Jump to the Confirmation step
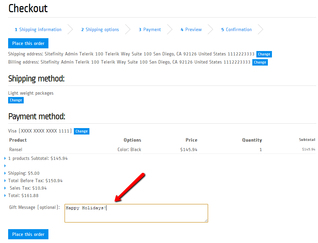318x243 pixels. click(236, 30)
